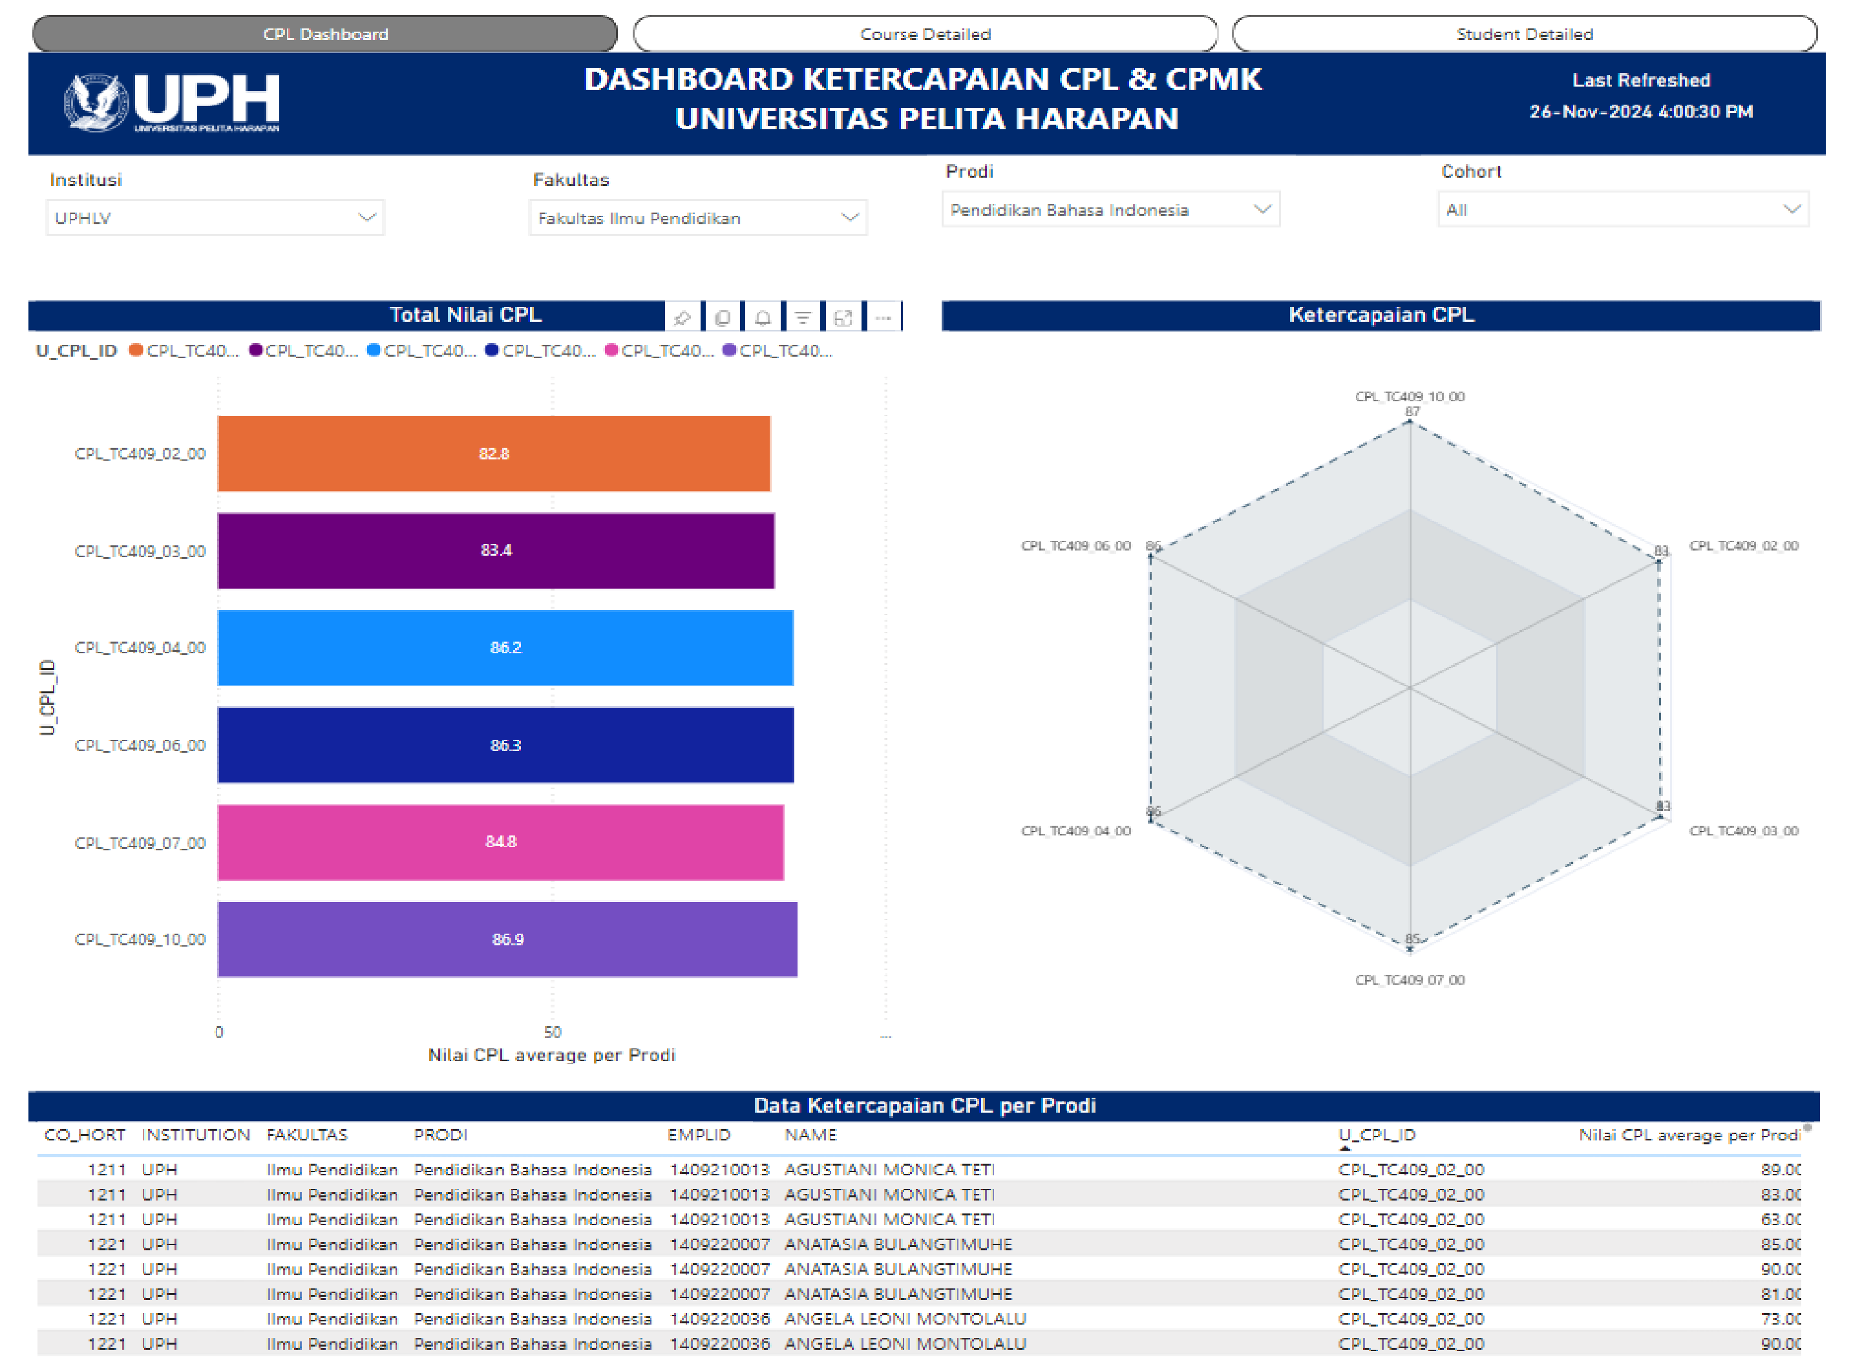Select the pink CPL_TC409_07_00 bar

[x=502, y=843]
